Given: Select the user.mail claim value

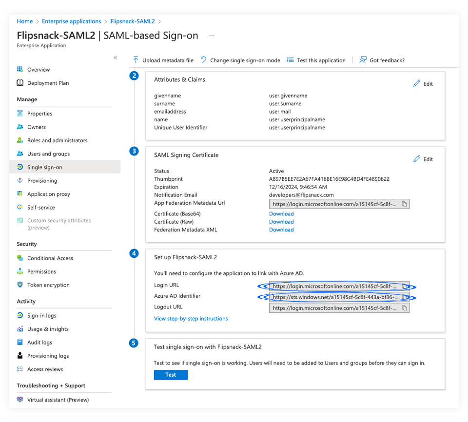Looking at the screenshot, I should [280, 112].
